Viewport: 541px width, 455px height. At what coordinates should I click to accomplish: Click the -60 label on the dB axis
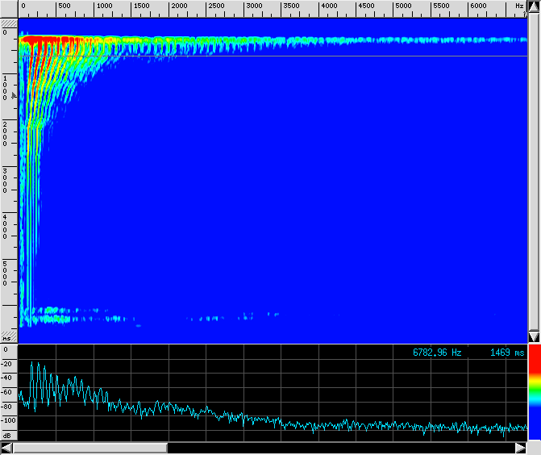coord(8,391)
